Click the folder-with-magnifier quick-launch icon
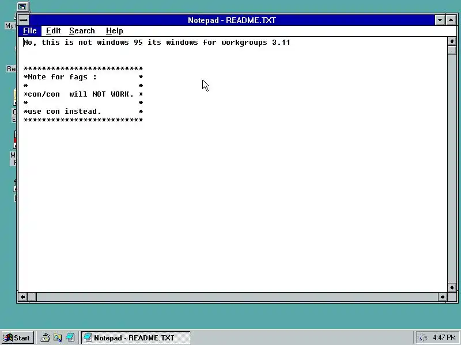The height and width of the screenshot is (345, 461). pos(57,338)
